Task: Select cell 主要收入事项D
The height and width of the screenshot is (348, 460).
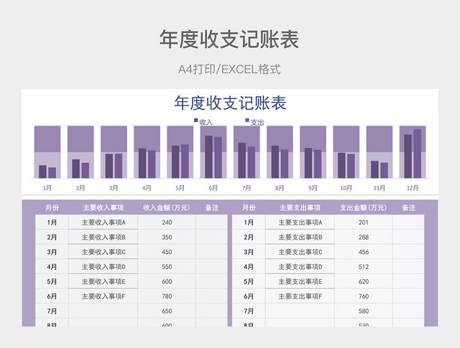Action: click(103, 267)
